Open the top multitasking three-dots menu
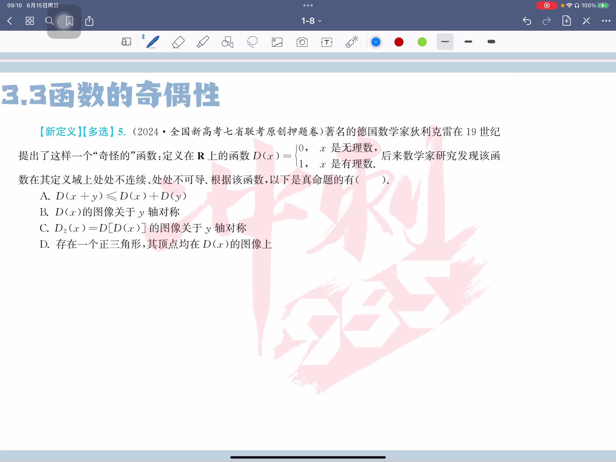This screenshot has height=462, width=616. [x=308, y=5]
